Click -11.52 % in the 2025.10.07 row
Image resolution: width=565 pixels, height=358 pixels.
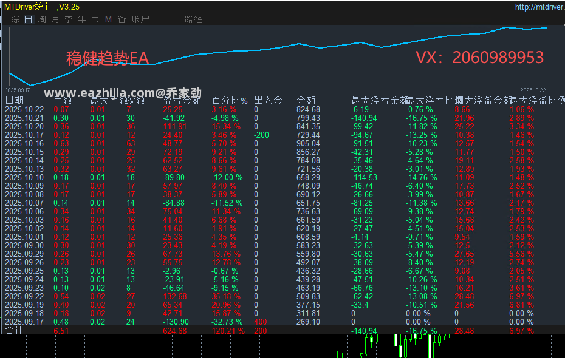(227, 203)
